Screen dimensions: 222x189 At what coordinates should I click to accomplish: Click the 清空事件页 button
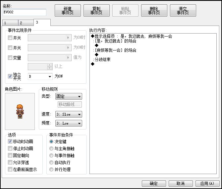click(183, 11)
